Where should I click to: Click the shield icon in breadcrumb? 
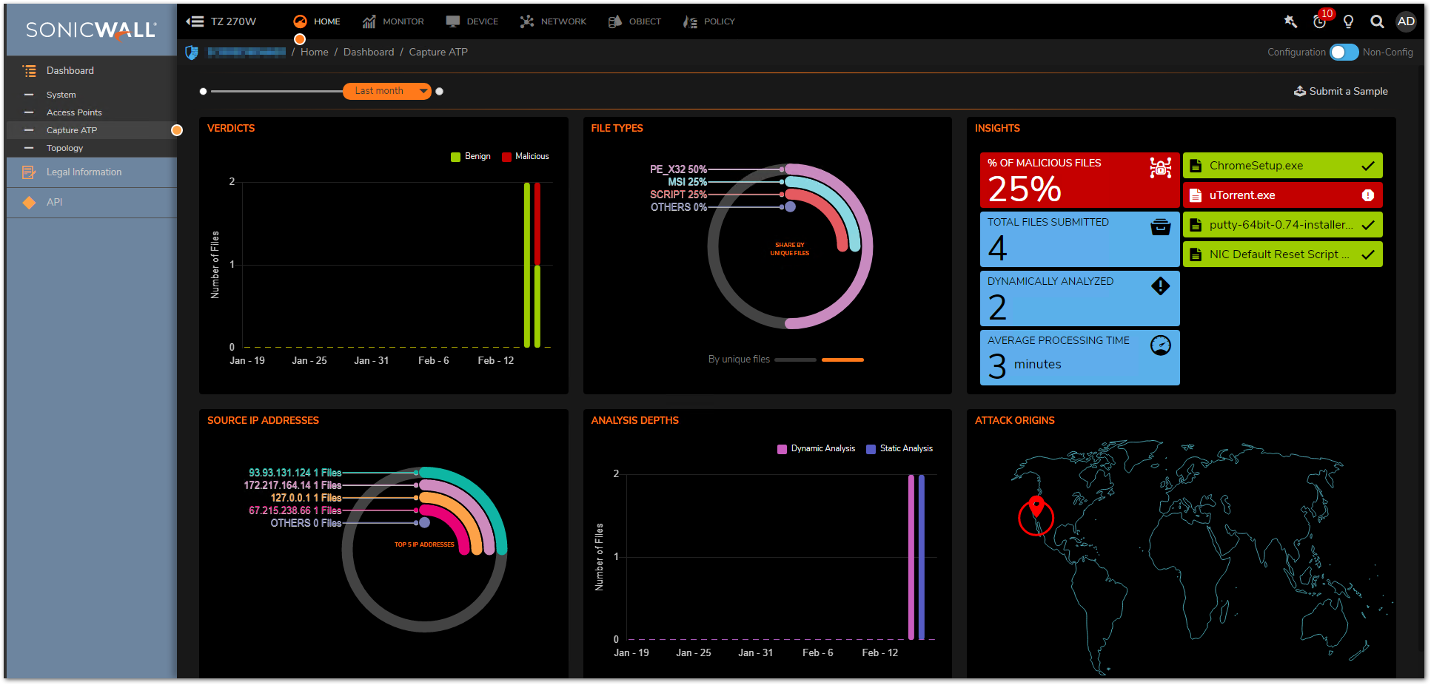click(192, 53)
